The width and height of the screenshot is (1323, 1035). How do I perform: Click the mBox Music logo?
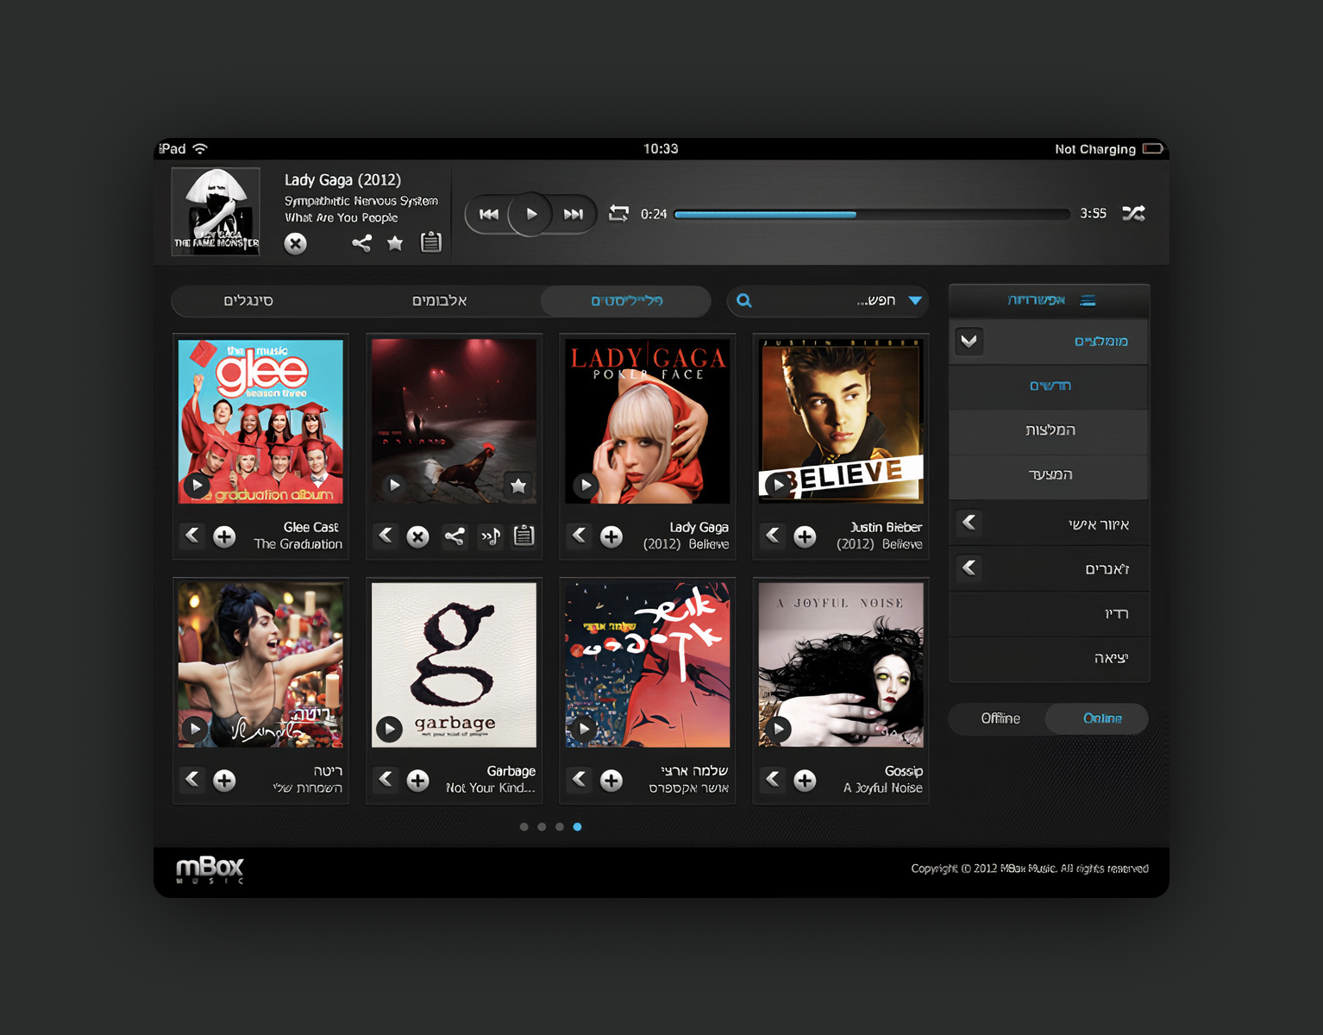click(210, 869)
